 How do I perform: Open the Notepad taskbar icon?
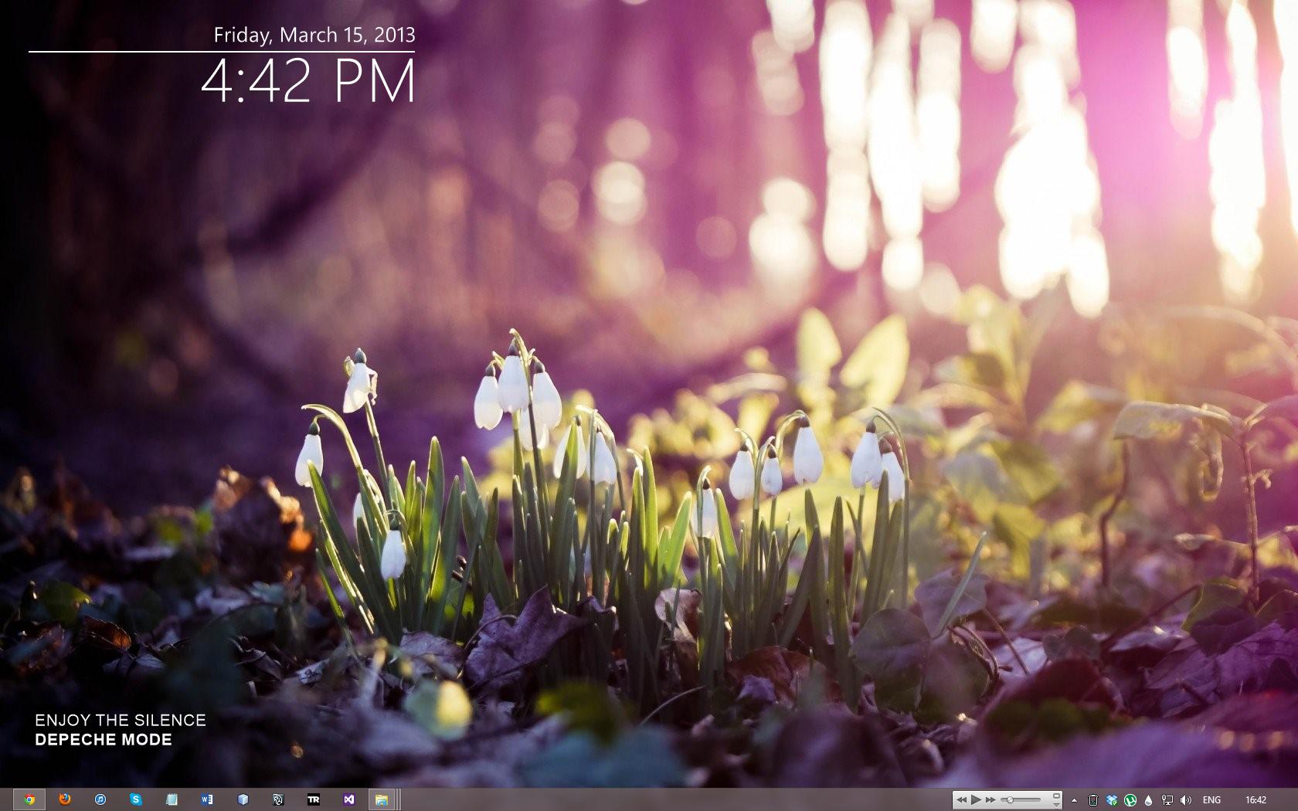click(172, 799)
